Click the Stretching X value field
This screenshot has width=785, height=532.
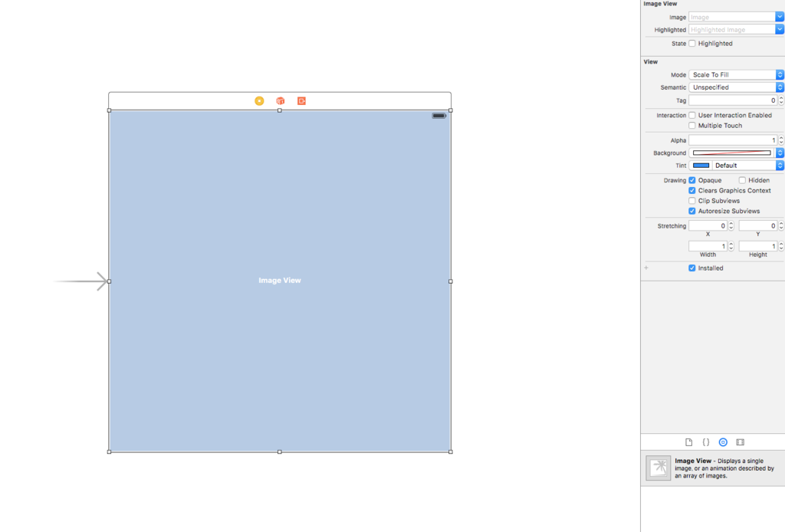(708, 225)
